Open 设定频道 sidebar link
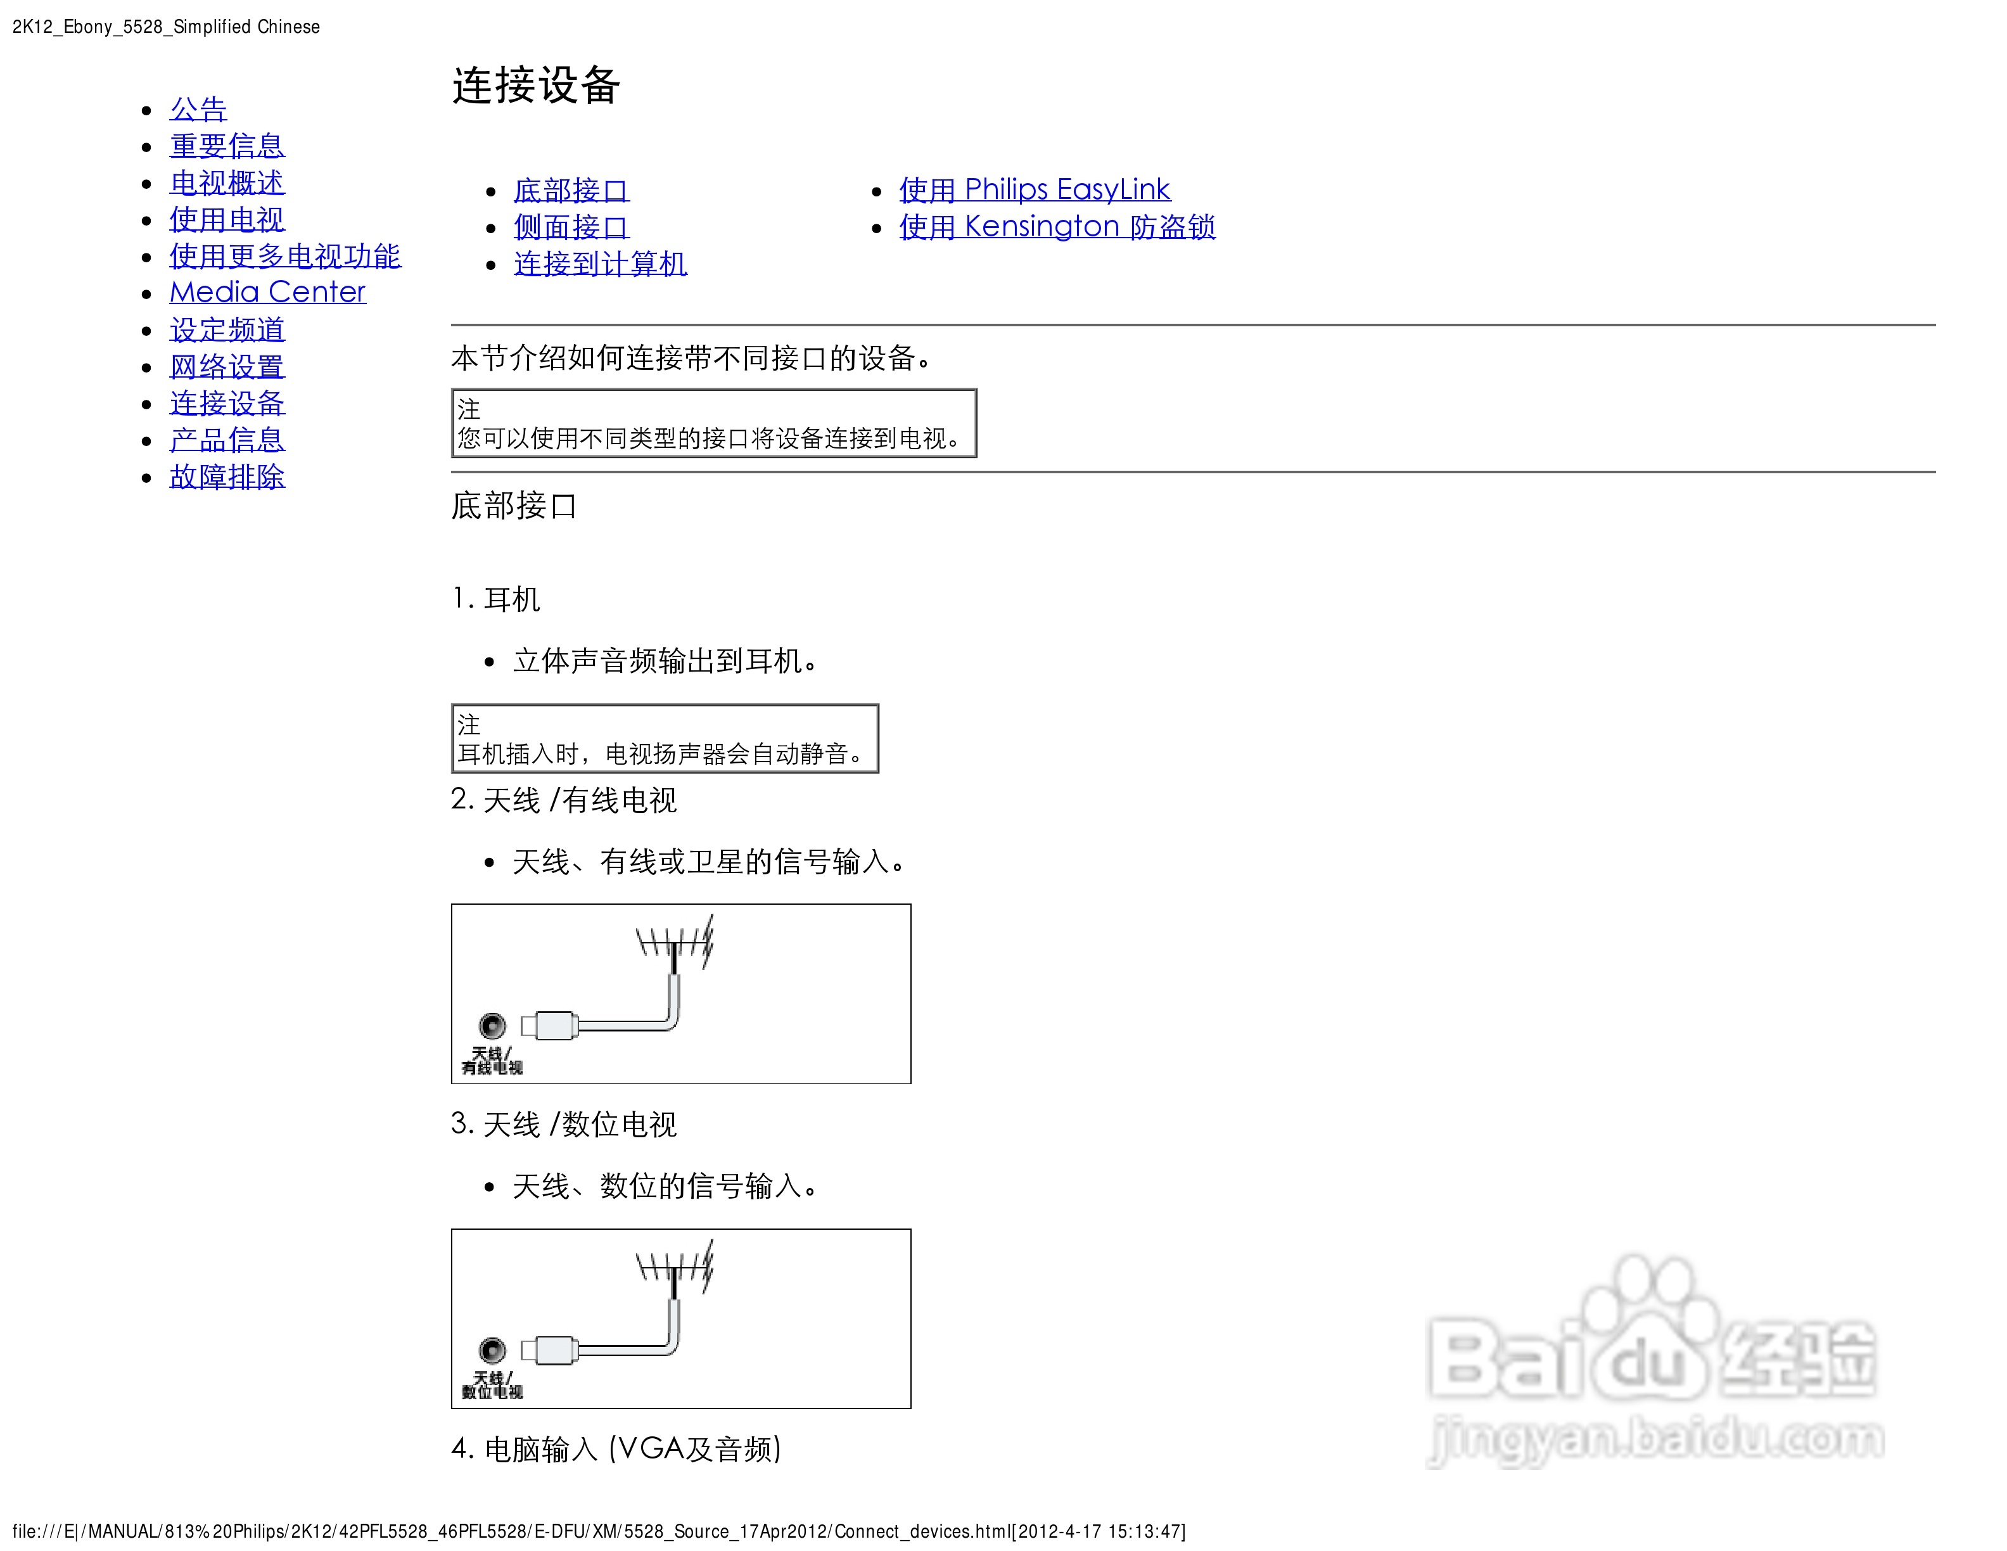The image size is (2007, 1551). 227,330
